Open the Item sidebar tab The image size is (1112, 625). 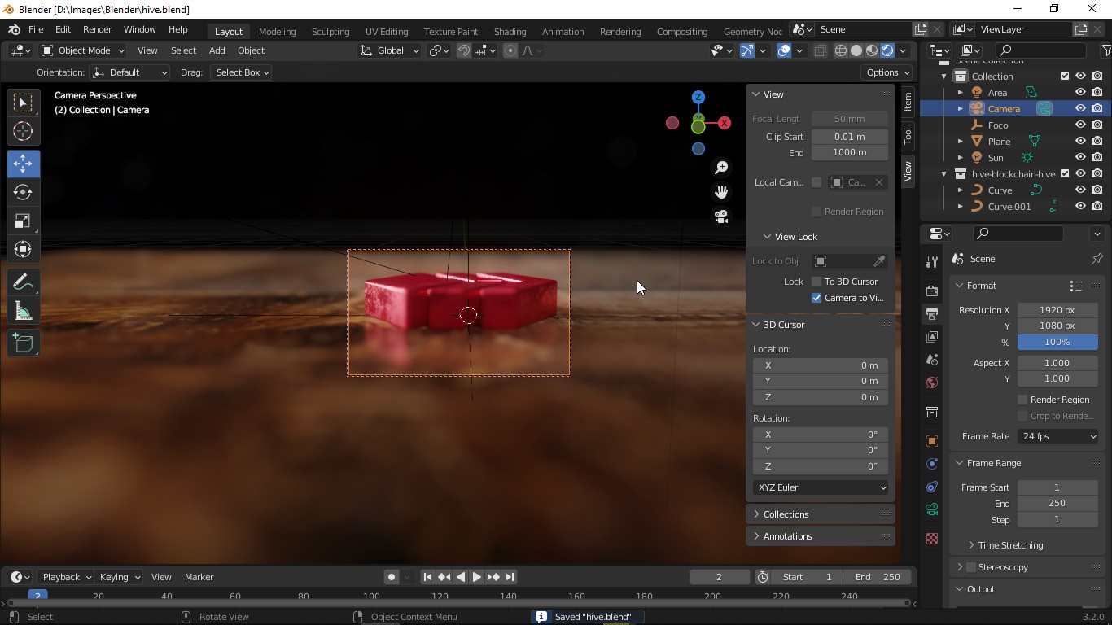[907, 102]
